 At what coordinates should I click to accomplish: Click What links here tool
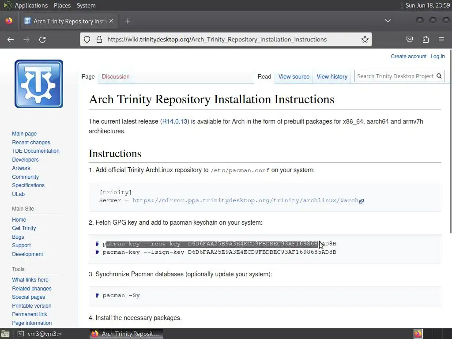click(x=30, y=279)
